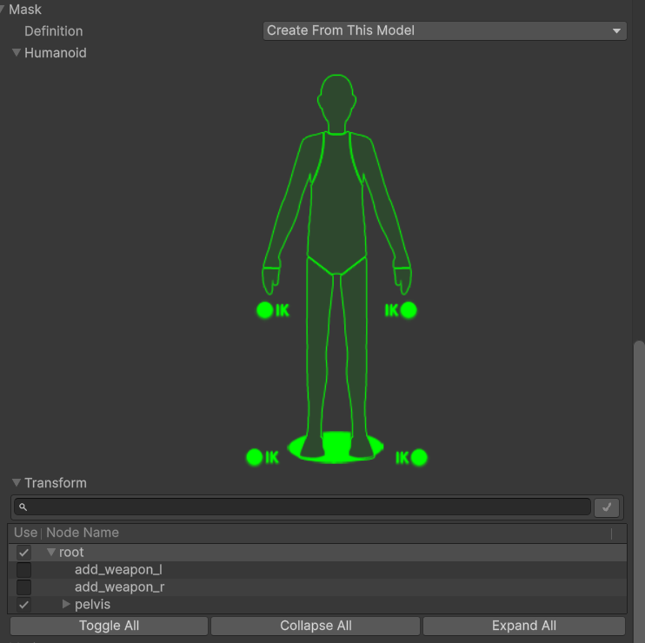Enable the add_weapon_r Use checkbox

click(x=23, y=587)
